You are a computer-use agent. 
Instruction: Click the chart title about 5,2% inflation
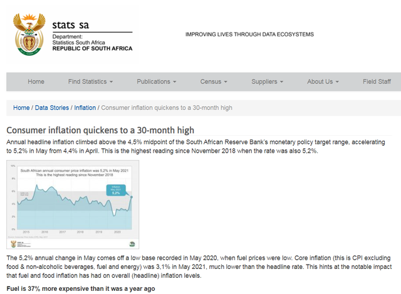pyautogui.click(x=74, y=172)
